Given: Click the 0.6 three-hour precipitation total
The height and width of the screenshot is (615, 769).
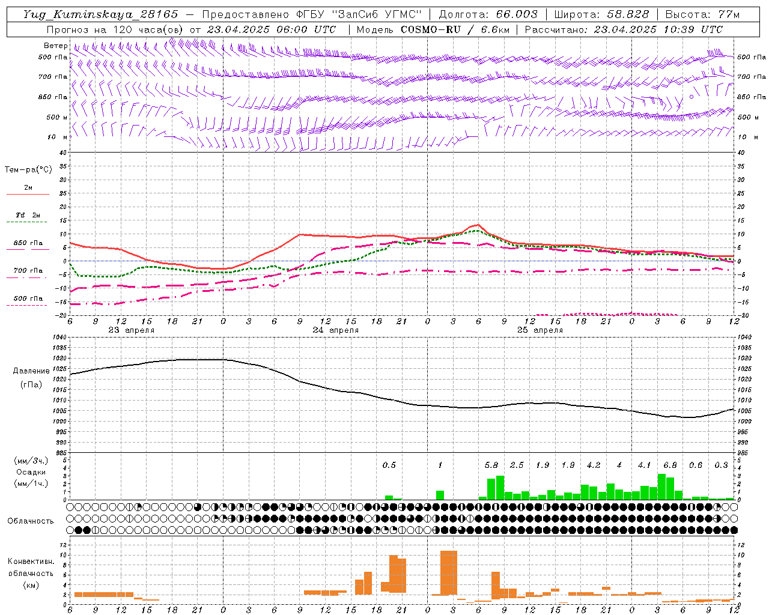Looking at the screenshot, I should pyautogui.click(x=696, y=465).
